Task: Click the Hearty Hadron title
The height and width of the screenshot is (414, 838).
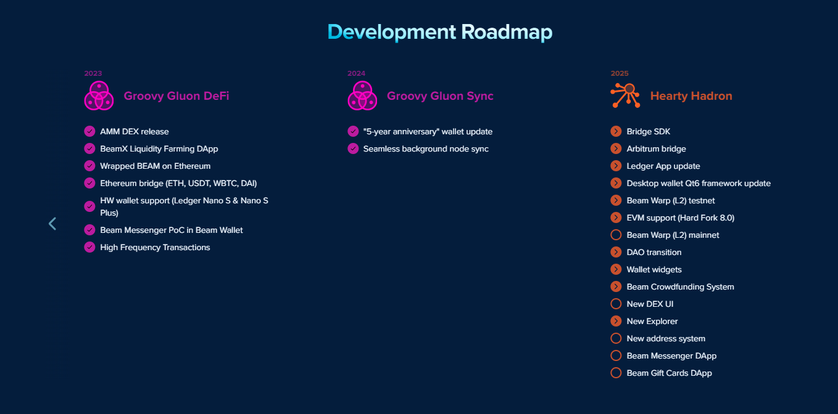Action: click(691, 96)
